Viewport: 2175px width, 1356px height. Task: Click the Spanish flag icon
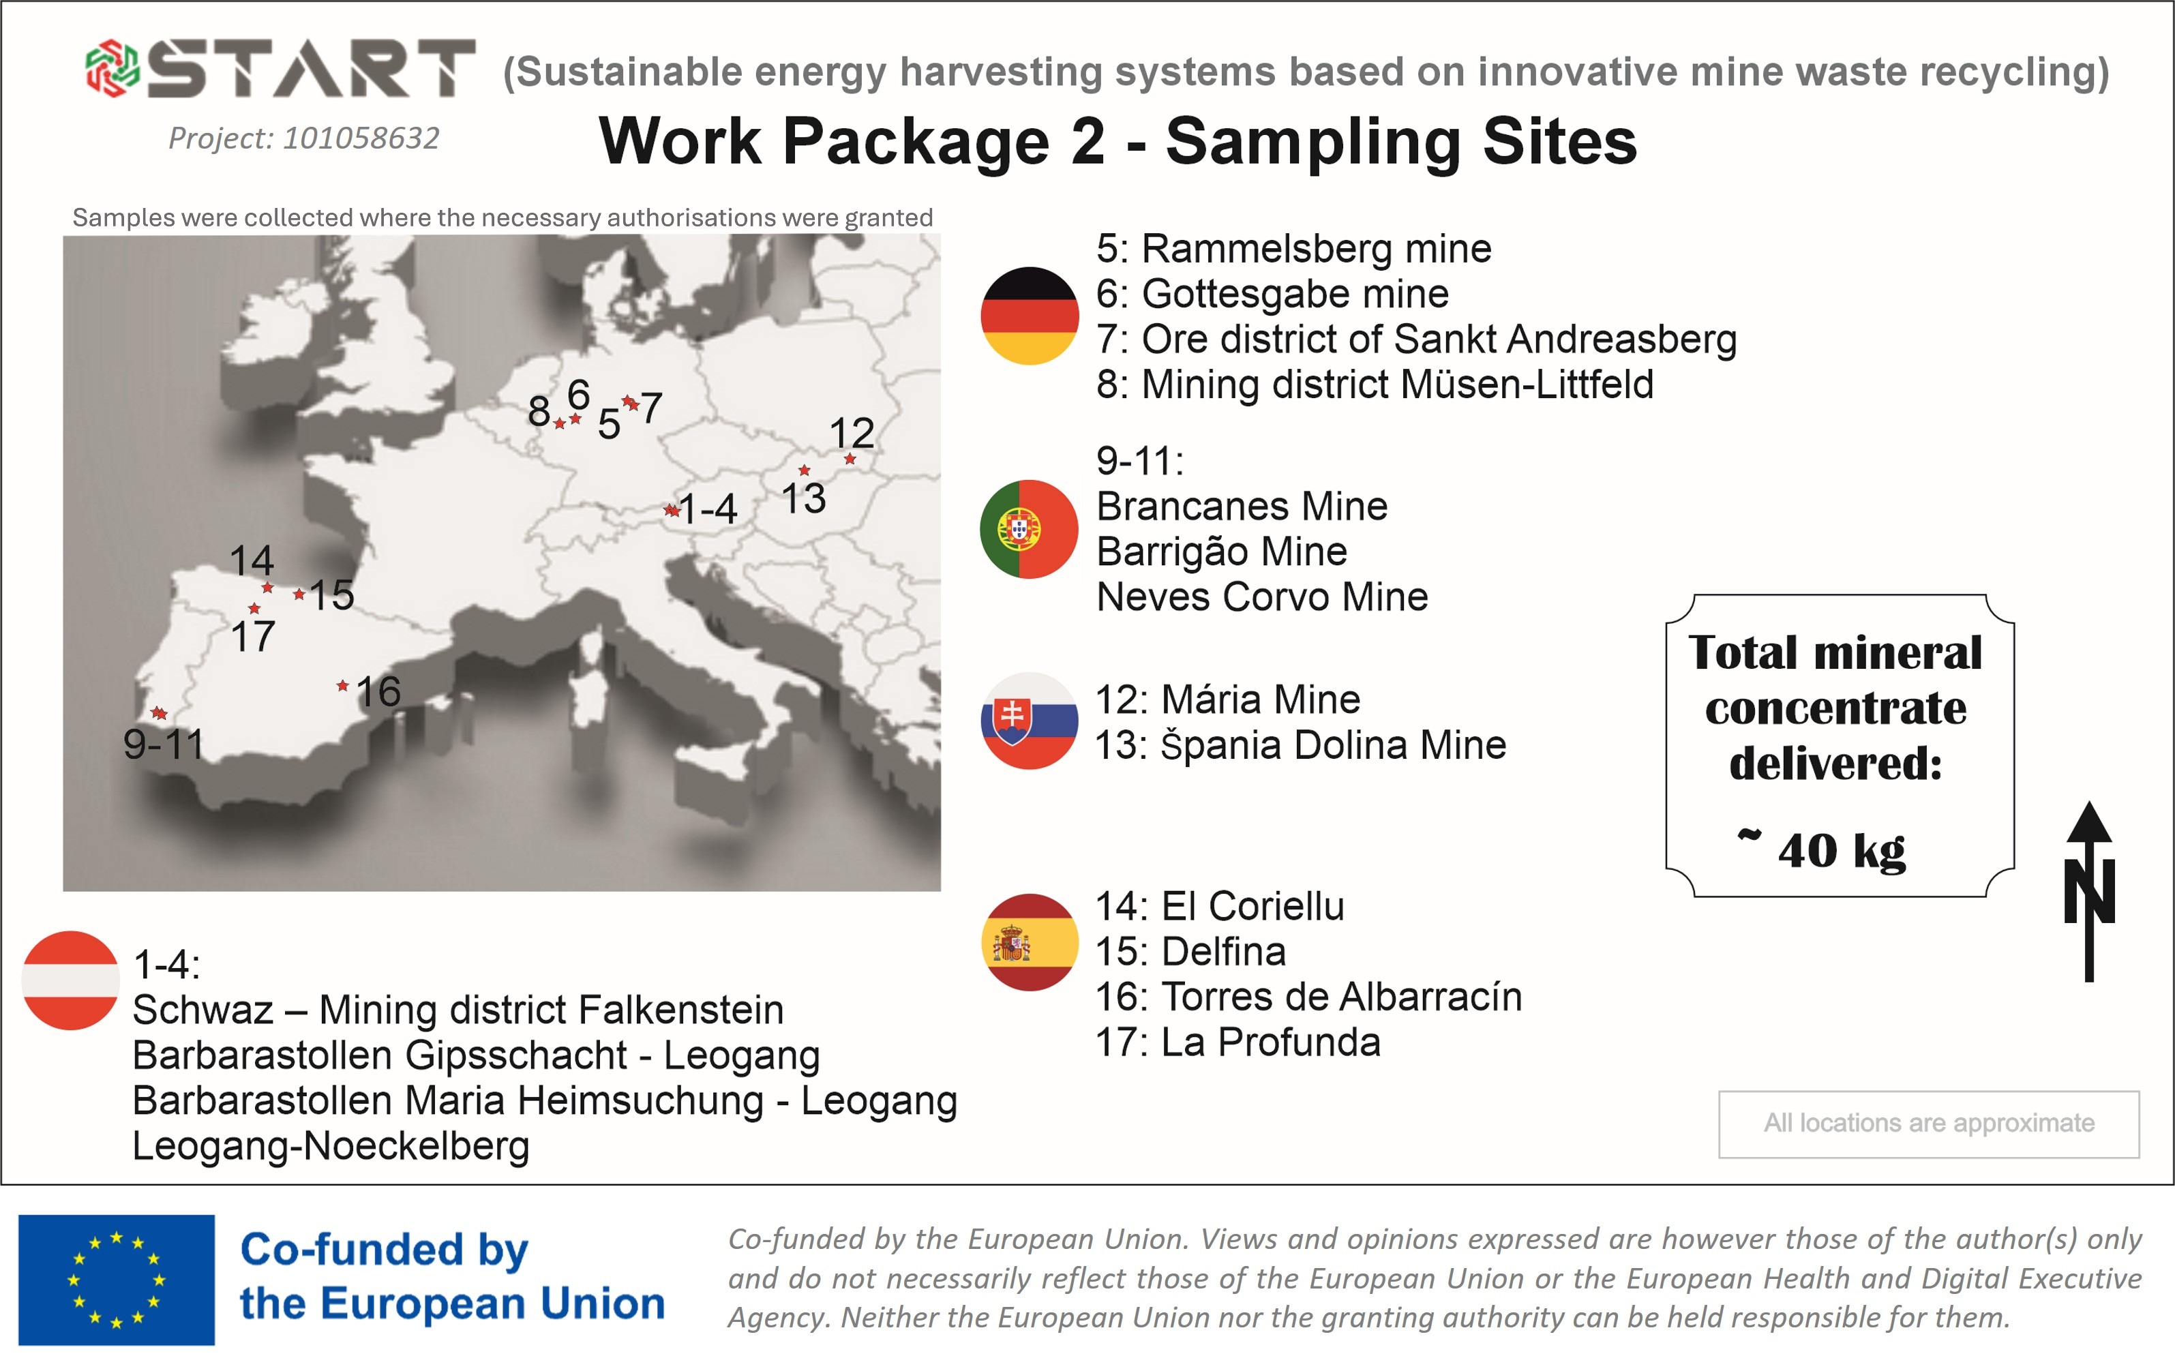[1029, 943]
